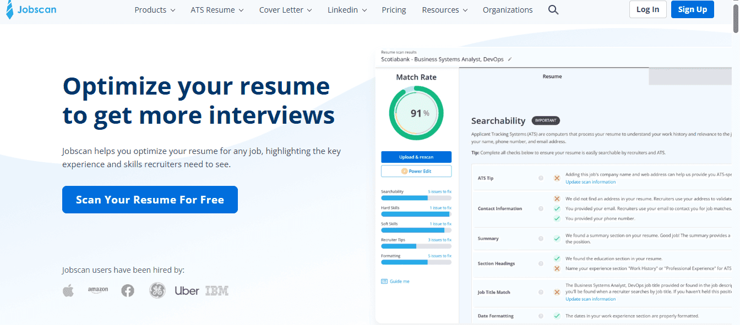This screenshot has width=740, height=325.
Task: Click the Upload & rescan button
Action: (416, 157)
